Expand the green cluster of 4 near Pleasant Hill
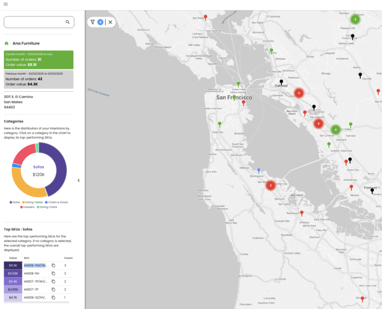The height and width of the screenshot is (309, 382). [355, 19]
